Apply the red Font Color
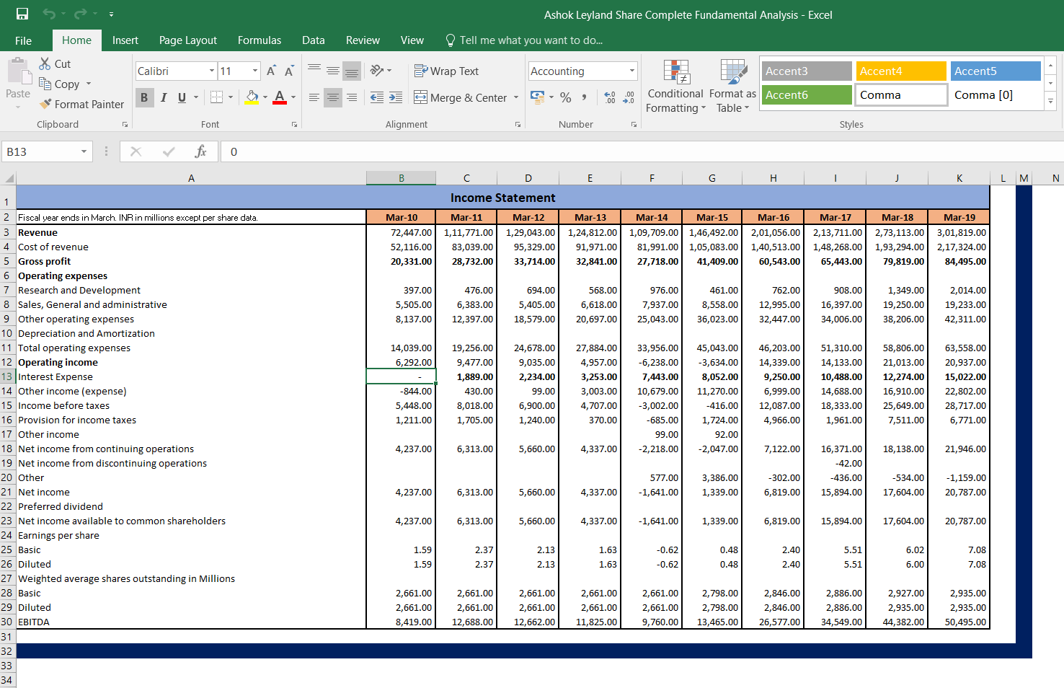Image resolution: width=1064 pixels, height=688 pixels. click(280, 97)
